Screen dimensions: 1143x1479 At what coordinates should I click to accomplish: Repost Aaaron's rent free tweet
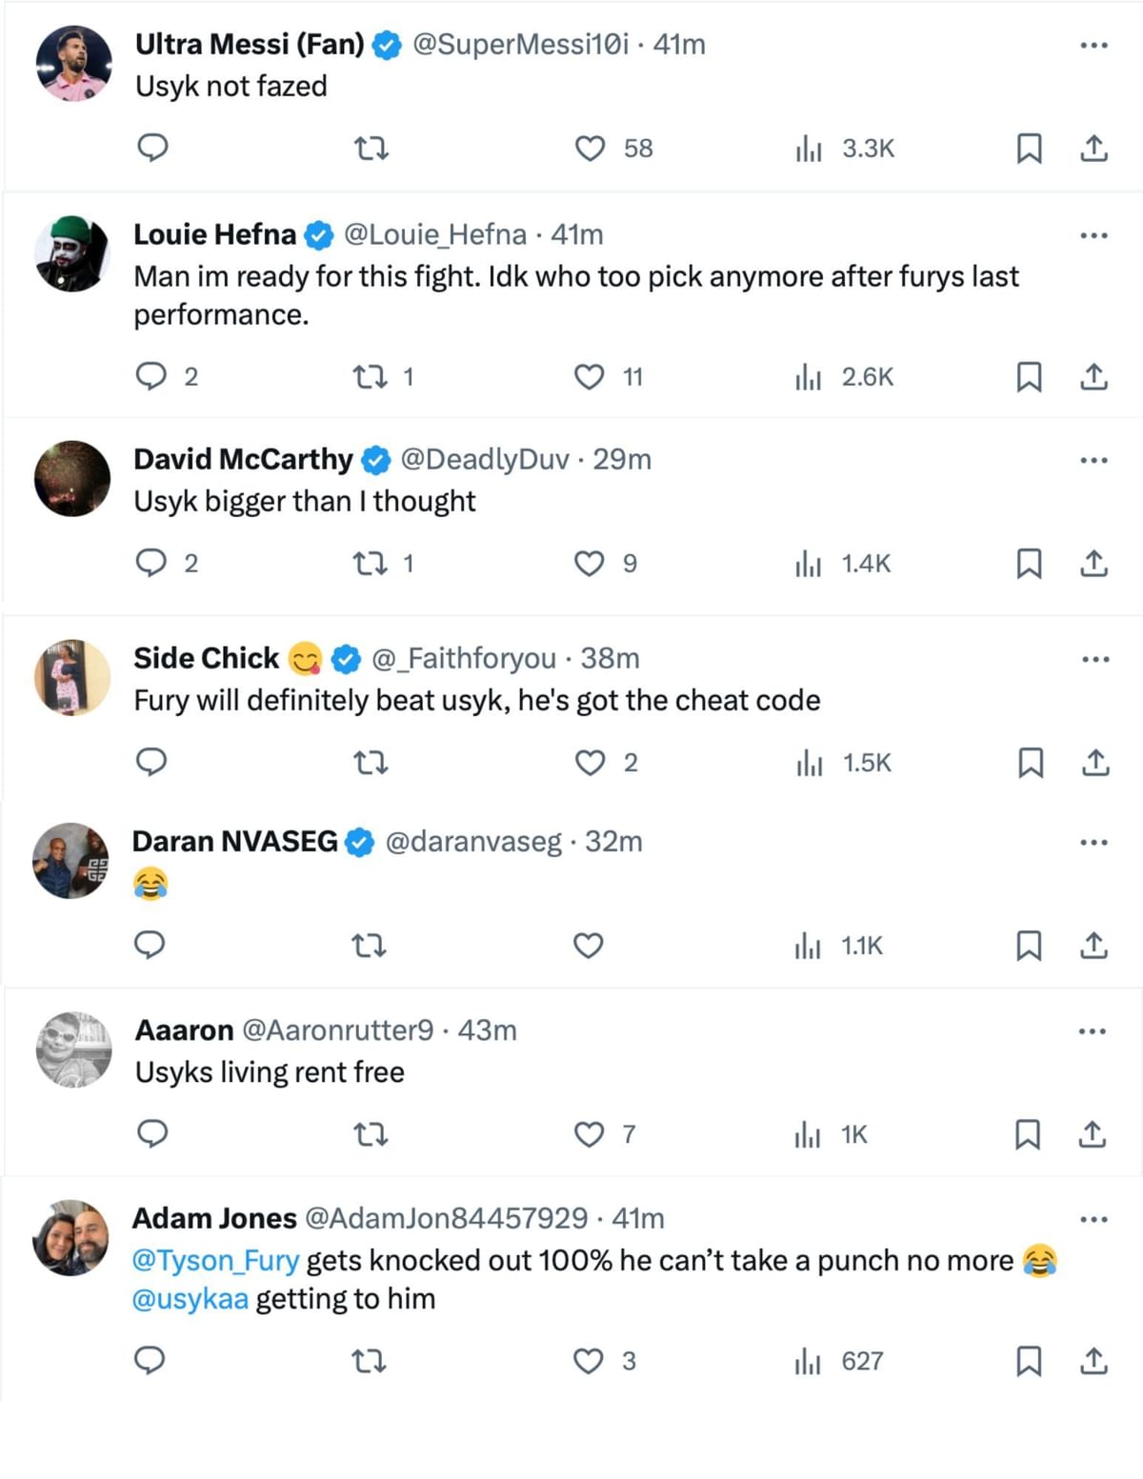coord(371,1134)
